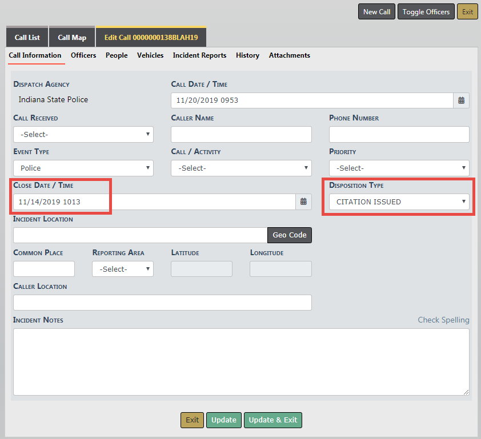The image size is (481, 439).
Task: Click inside the Incident Notes text area
Action: 241,362
